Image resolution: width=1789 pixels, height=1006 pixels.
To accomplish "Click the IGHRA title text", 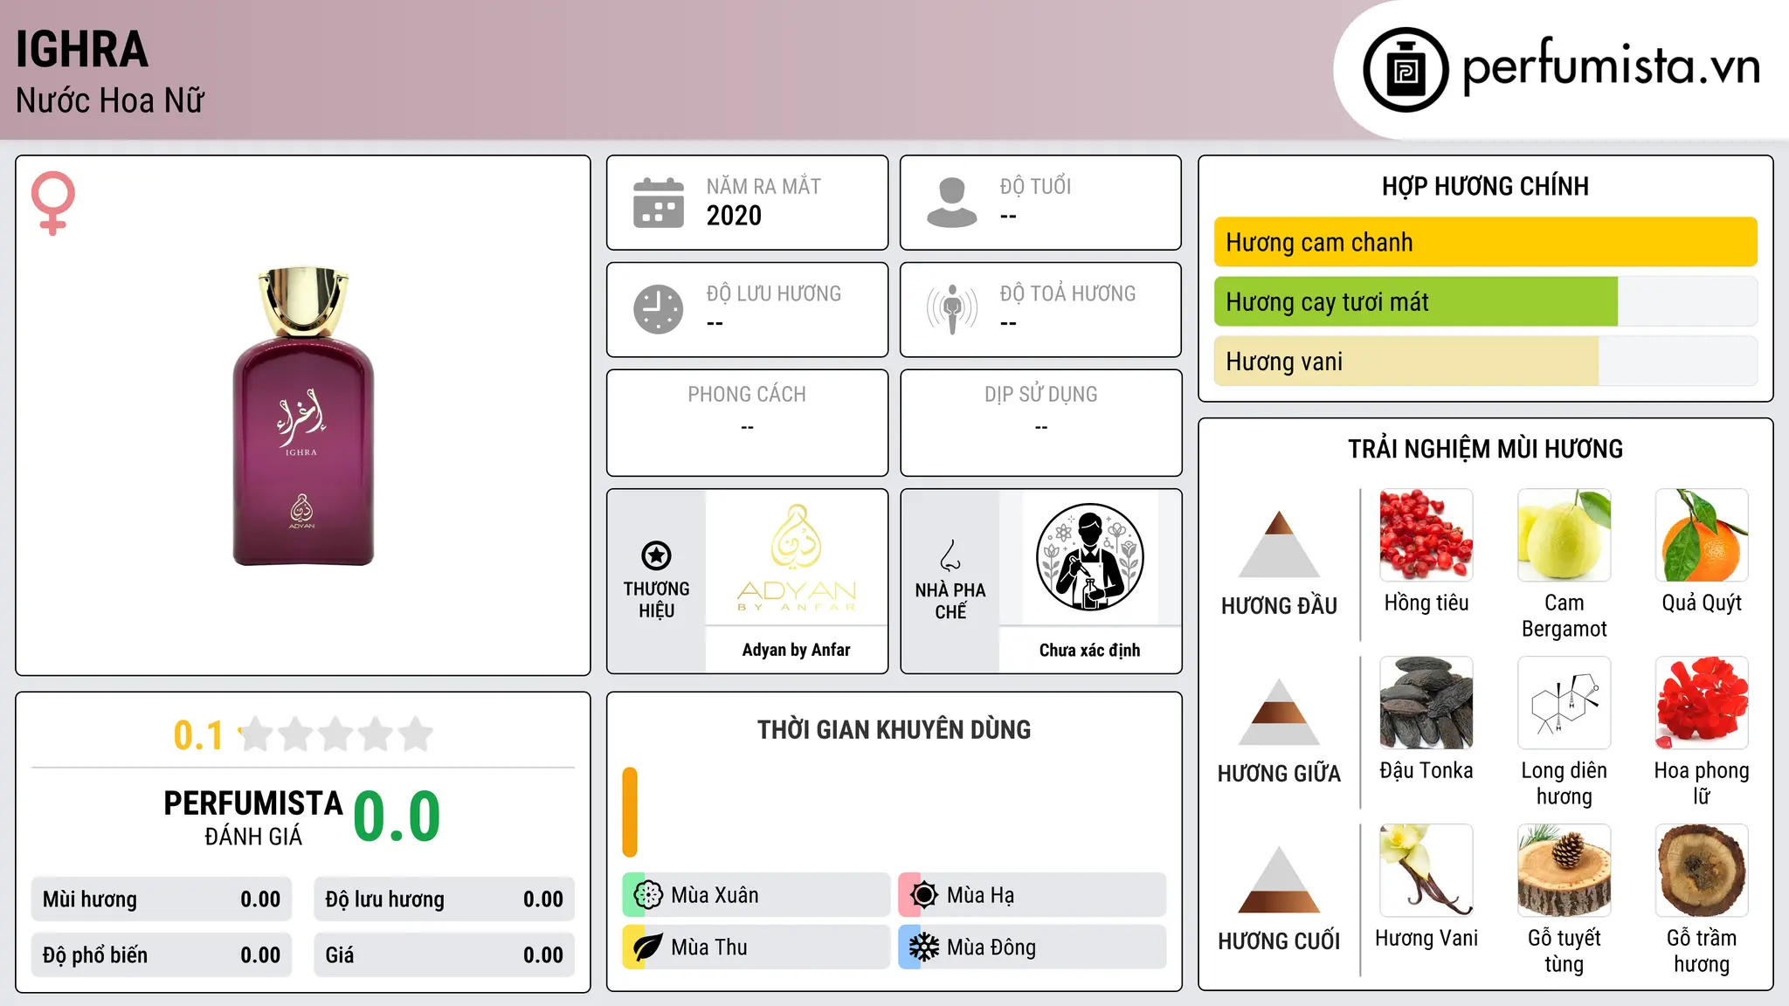I will click(82, 49).
